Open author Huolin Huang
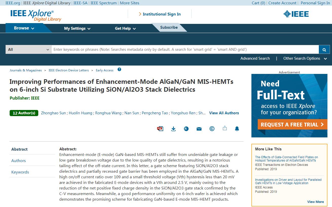This screenshot has height=207, width=332. (81, 113)
